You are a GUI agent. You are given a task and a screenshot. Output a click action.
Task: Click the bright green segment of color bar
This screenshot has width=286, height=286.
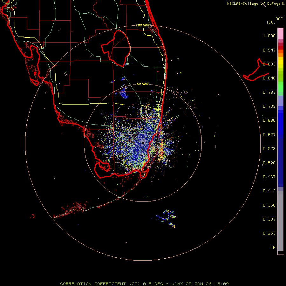[x=281, y=87]
